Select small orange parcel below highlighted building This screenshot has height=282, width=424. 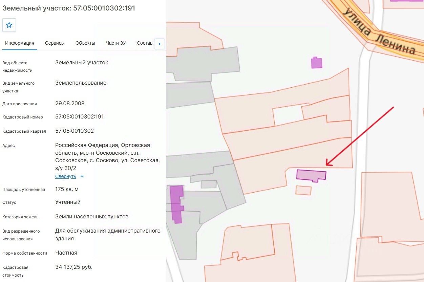(303, 190)
